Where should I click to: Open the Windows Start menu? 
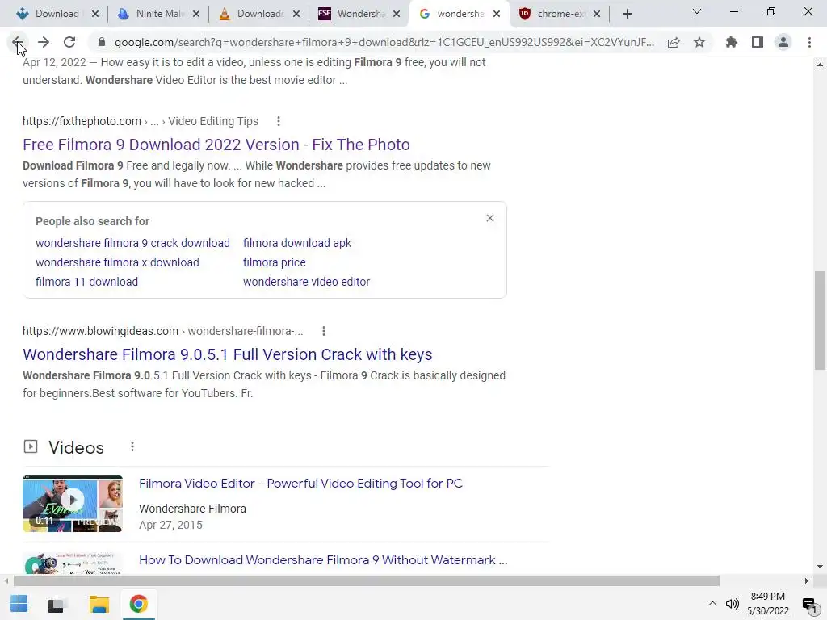point(19,604)
